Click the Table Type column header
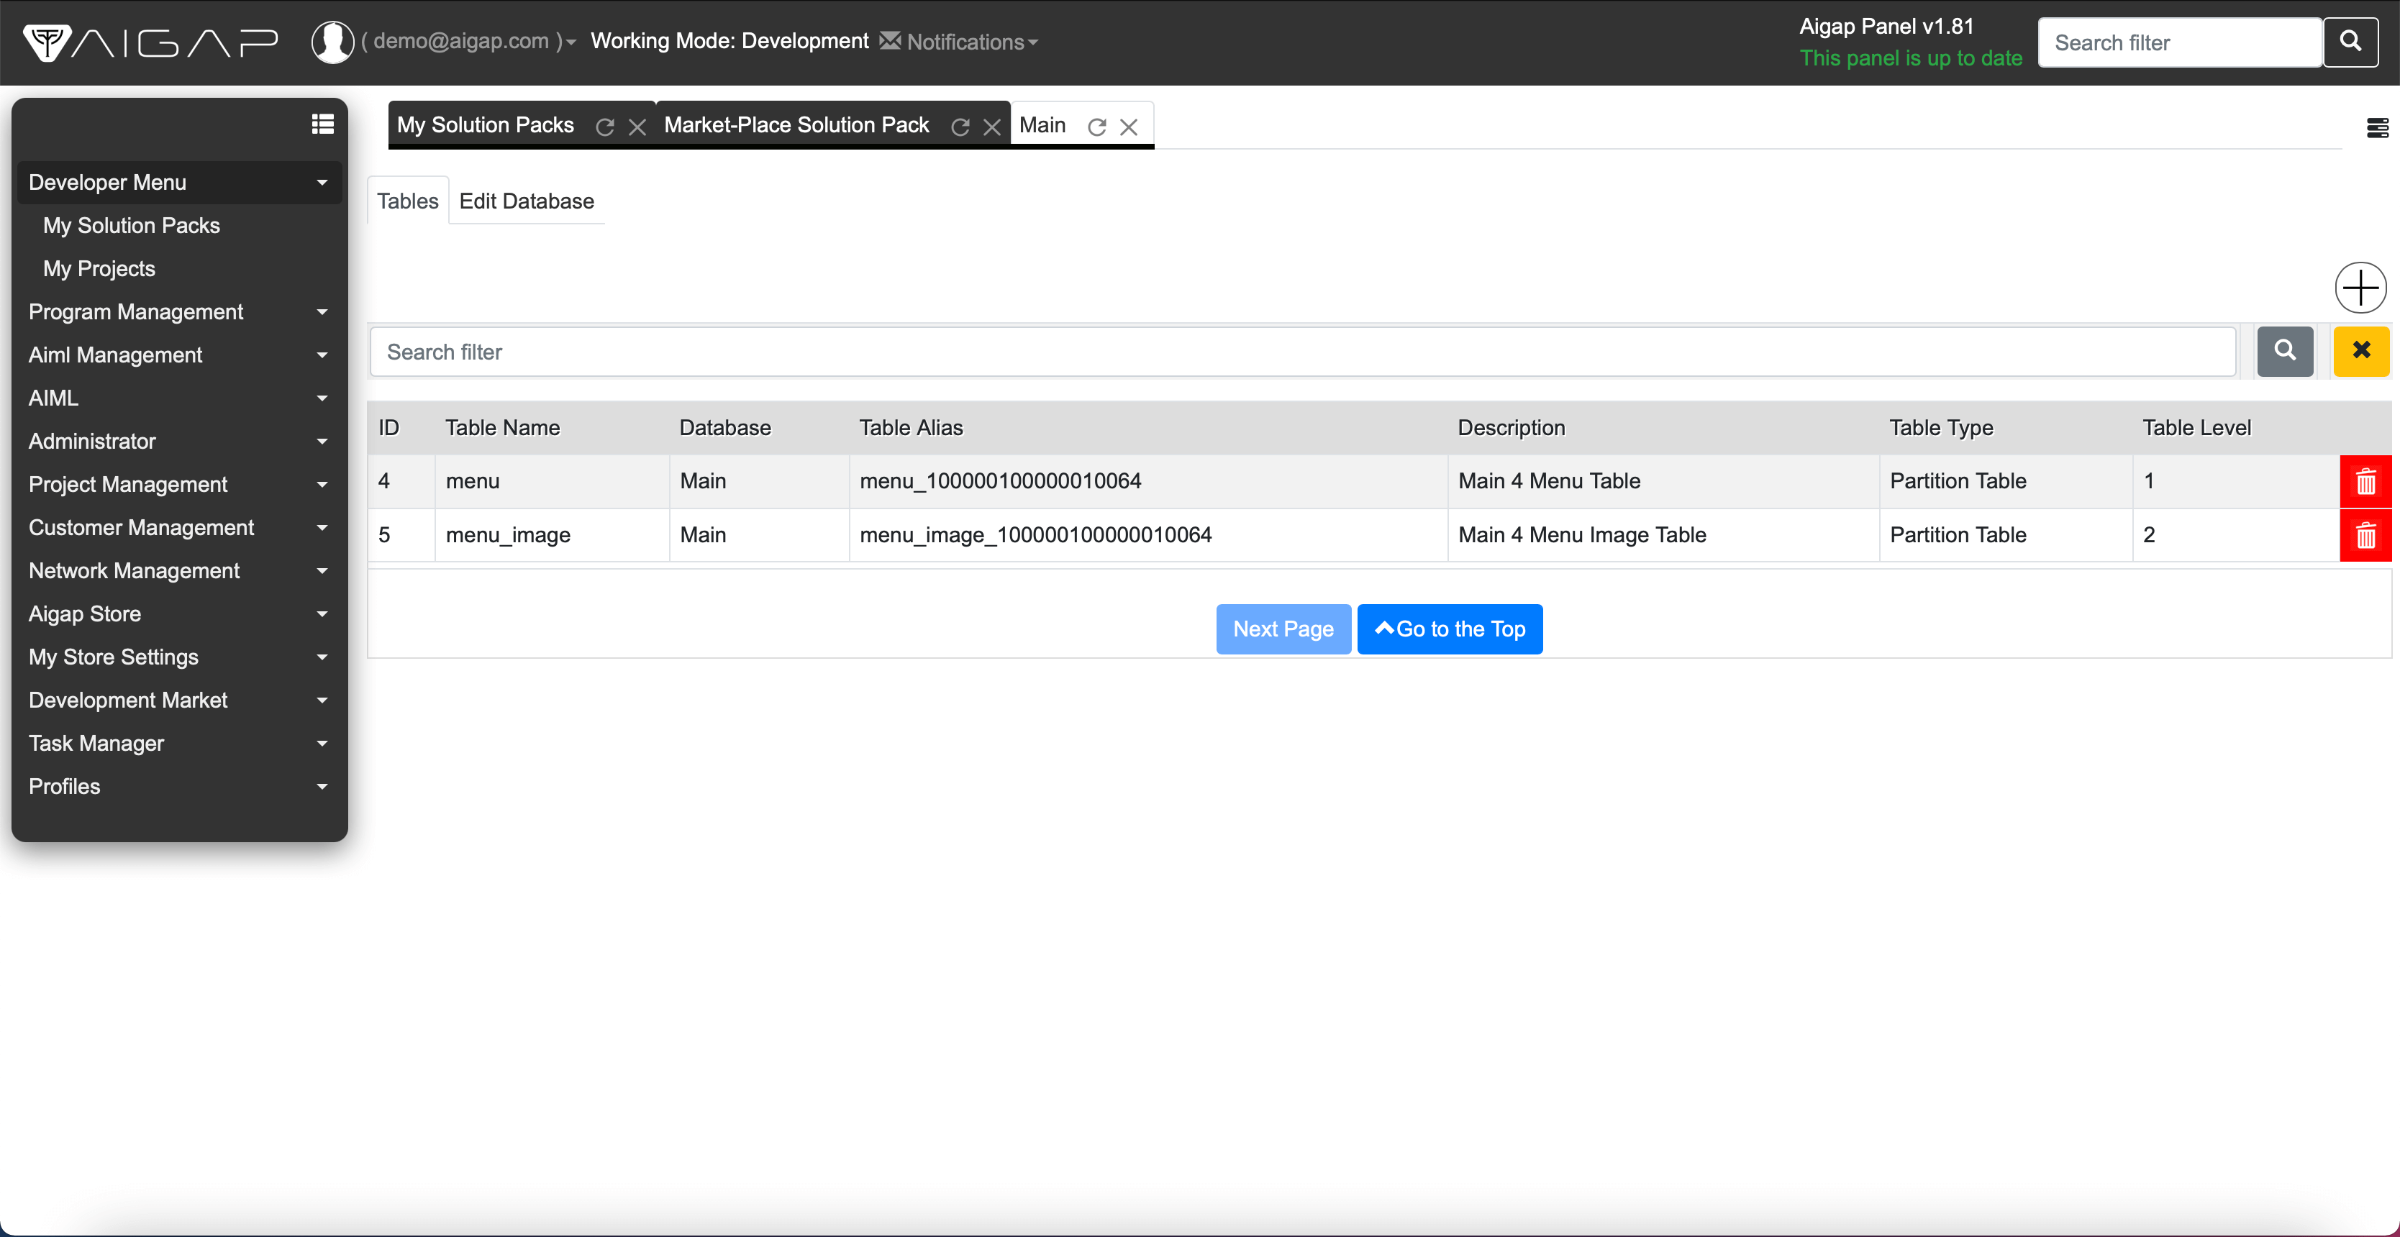The image size is (2400, 1237). point(1941,427)
